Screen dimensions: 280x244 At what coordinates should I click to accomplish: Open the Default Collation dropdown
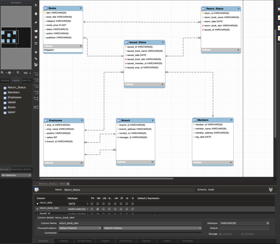152,228
